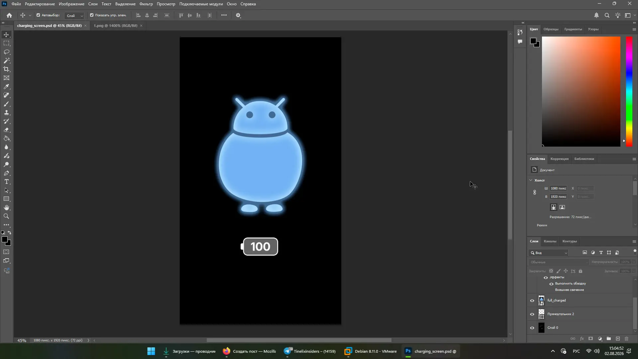Open Debian 8.11.0 VMware from taskbar

pyautogui.click(x=371, y=351)
